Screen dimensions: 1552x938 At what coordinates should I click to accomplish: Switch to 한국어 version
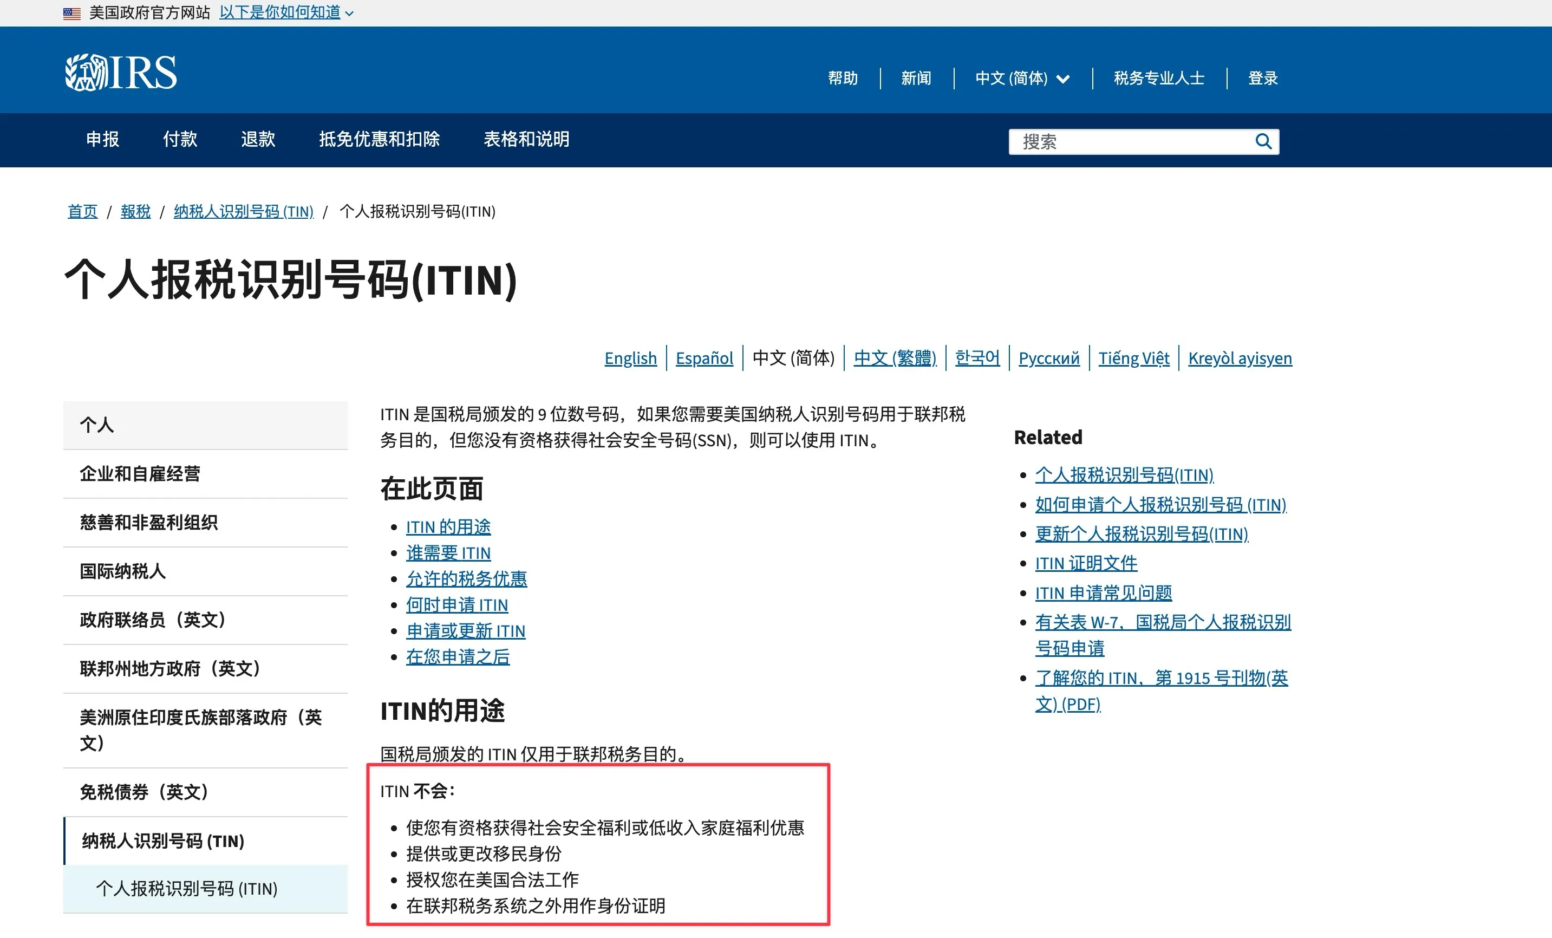click(x=977, y=359)
